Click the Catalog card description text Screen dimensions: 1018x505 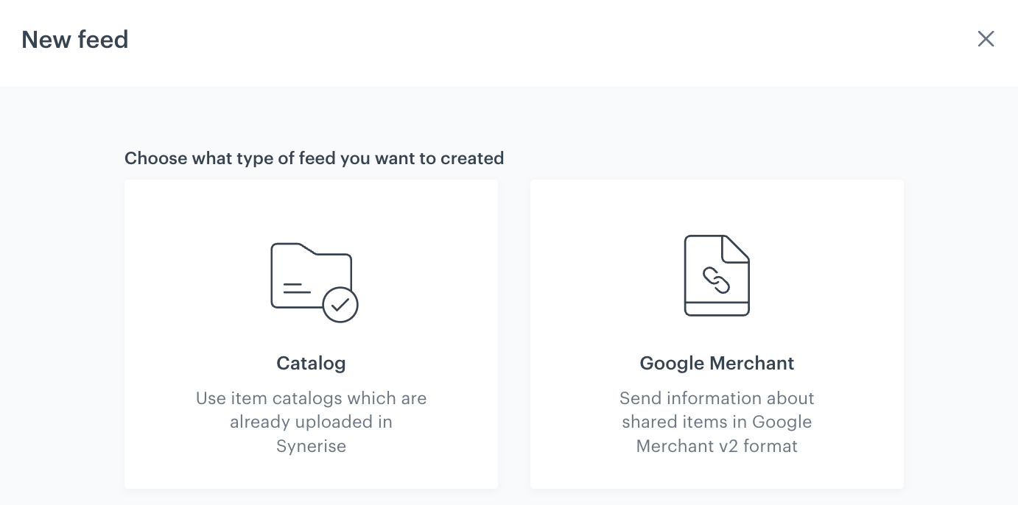pos(311,422)
